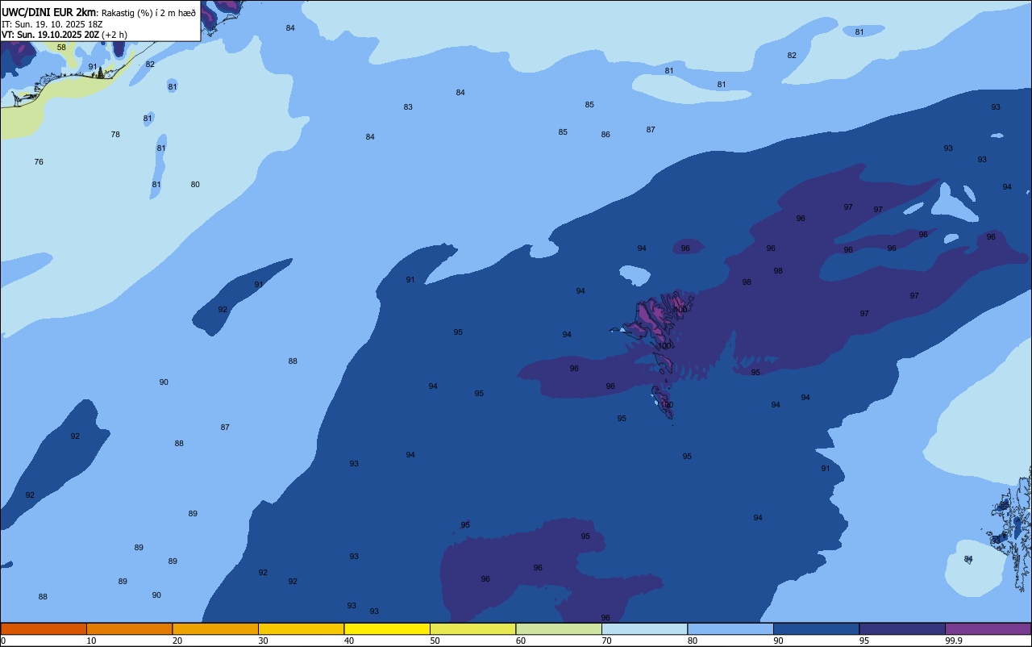Viewport: 1032px width, 647px height.
Task: Click the '86' humidity value
Action: (x=605, y=135)
